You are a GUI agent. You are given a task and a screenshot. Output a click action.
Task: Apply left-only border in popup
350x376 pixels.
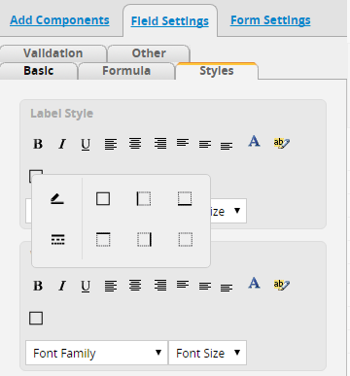(144, 198)
